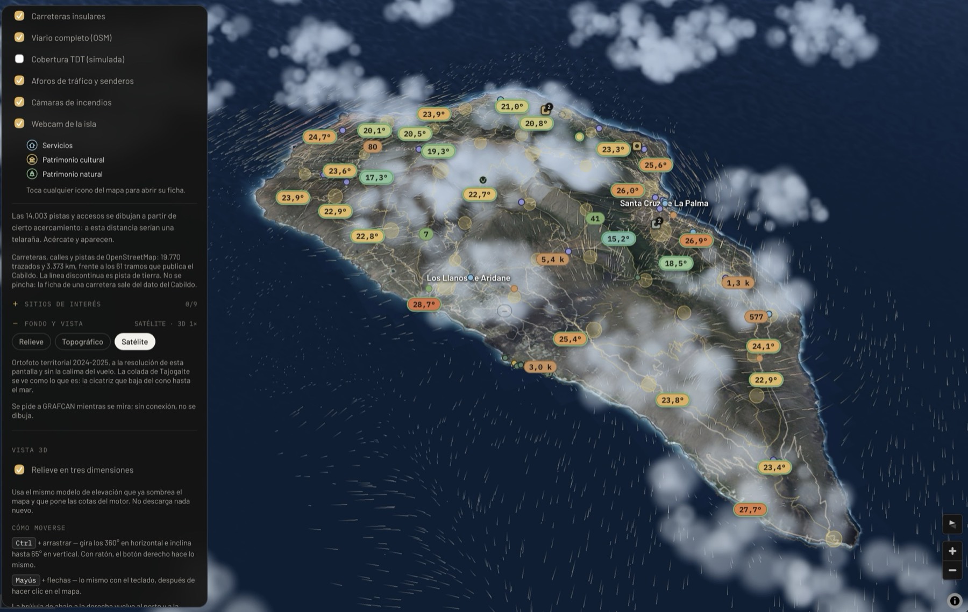The height and width of the screenshot is (612, 968).
Task: Open the 17,3° temperature marker
Action: tap(376, 177)
